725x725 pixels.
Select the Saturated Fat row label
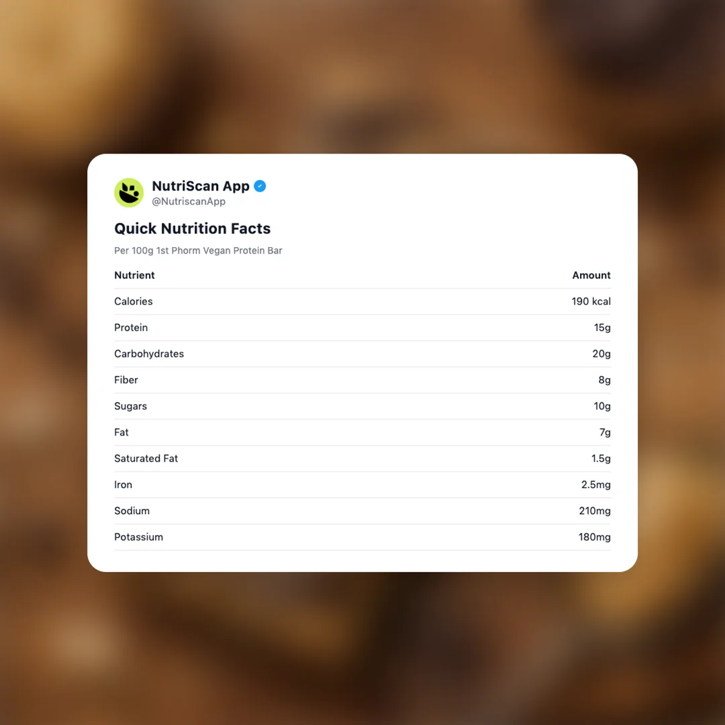146,458
